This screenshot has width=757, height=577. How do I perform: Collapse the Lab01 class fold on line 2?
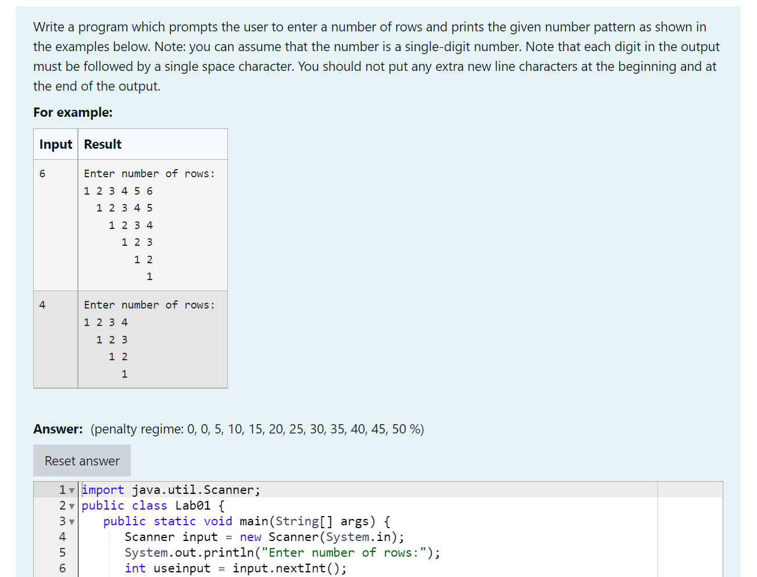point(72,506)
